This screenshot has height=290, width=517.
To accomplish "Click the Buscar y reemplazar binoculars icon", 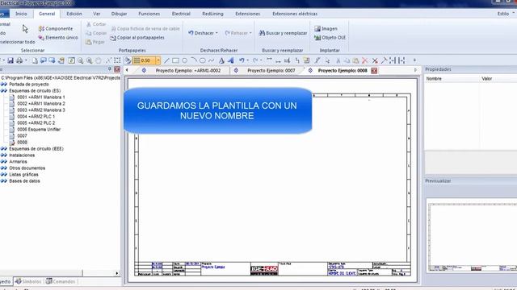I will pos(262,33).
